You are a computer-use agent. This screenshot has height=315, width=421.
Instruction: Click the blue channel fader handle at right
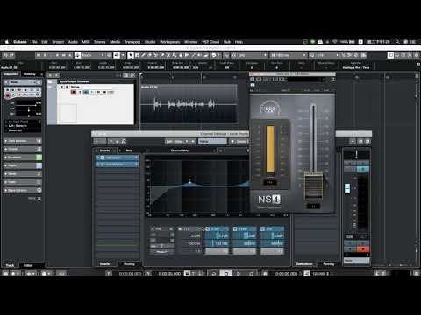[x=347, y=188]
